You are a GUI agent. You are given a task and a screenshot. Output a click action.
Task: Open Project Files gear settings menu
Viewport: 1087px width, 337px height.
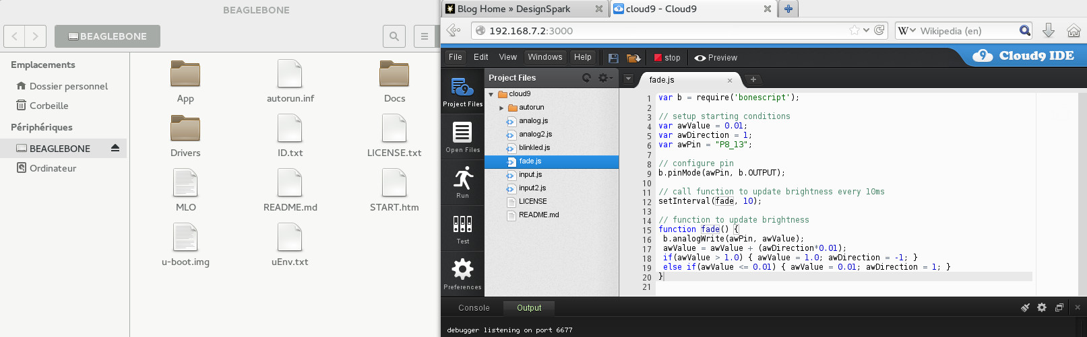605,78
